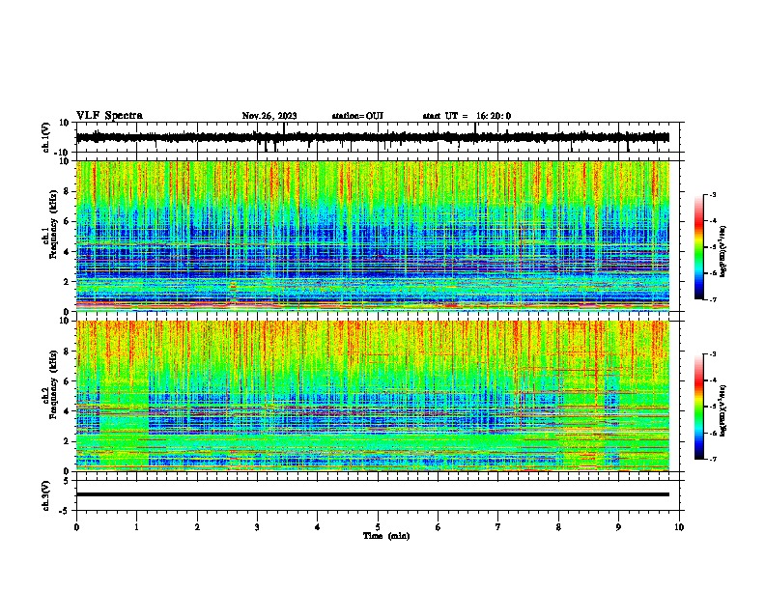Click the "ch.3(V)" axis label

tap(46, 495)
